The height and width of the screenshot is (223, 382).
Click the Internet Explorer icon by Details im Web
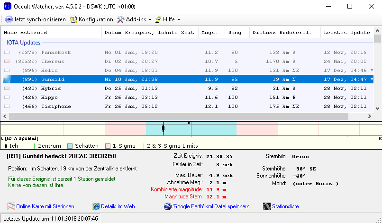(96, 206)
